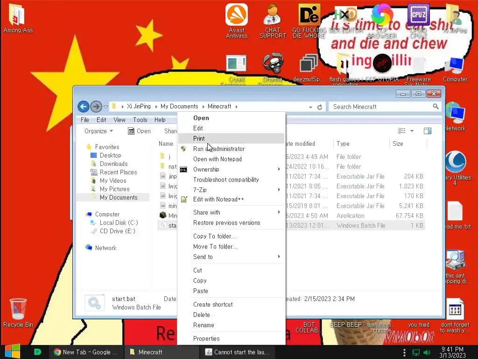Open the view options dropdown arrow
This screenshot has height=359, width=478.
coord(412,131)
